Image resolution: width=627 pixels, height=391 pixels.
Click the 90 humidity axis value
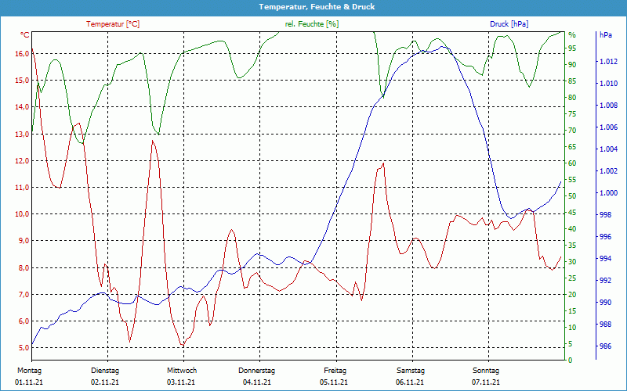tap(572, 65)
